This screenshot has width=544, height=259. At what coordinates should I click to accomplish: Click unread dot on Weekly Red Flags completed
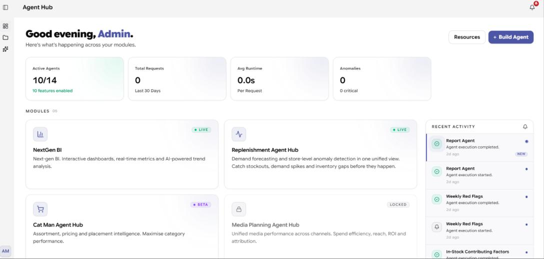(526, 197)
